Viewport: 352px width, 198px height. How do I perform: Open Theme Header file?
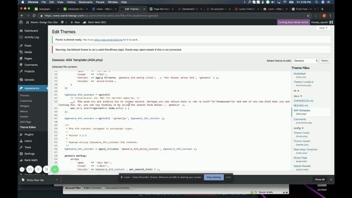302,141
